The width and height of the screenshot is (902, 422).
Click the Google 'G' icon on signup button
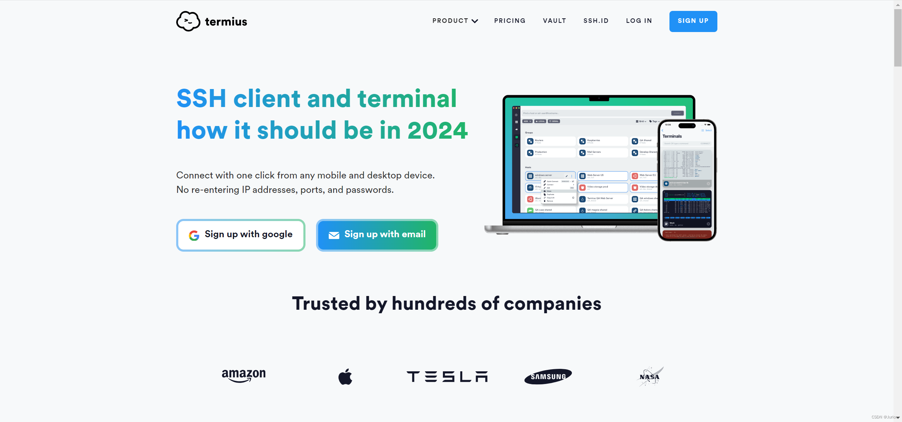(x=194, y=234)
